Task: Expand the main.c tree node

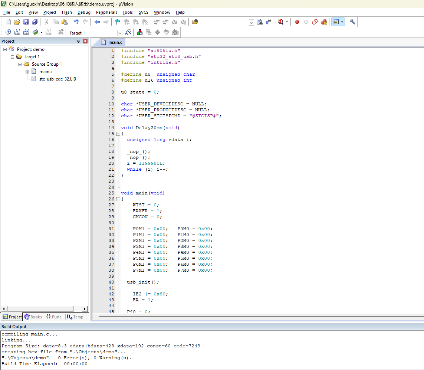Action: [x=27, y=72]
